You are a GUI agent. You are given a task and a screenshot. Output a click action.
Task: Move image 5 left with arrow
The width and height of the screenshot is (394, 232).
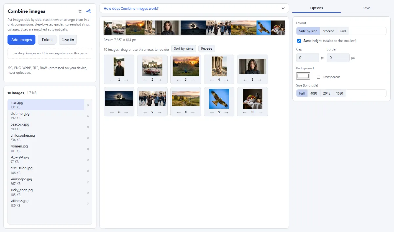click(246, 80)
